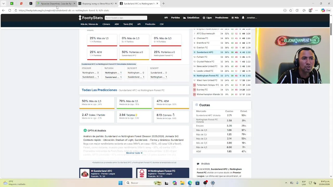
Task: Click the 3.94 Tarjetas card
Action: [x=134, y=116]
